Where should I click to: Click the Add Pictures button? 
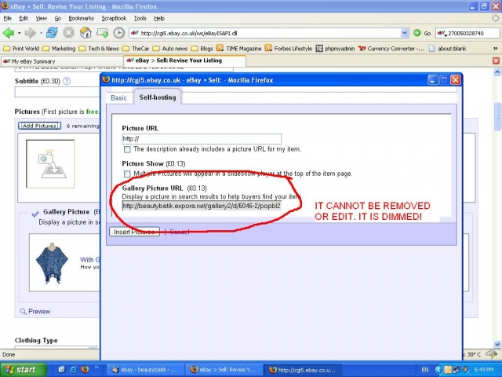(38, 126)
